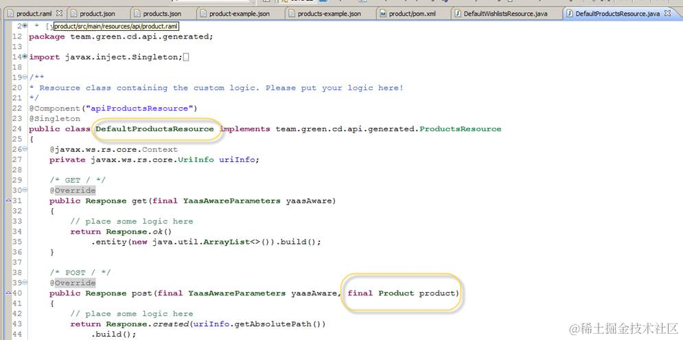Click the @Singleton annotation

coord(54,119)
